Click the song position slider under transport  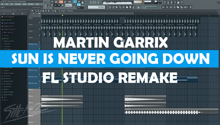click(x=61, y=8)
